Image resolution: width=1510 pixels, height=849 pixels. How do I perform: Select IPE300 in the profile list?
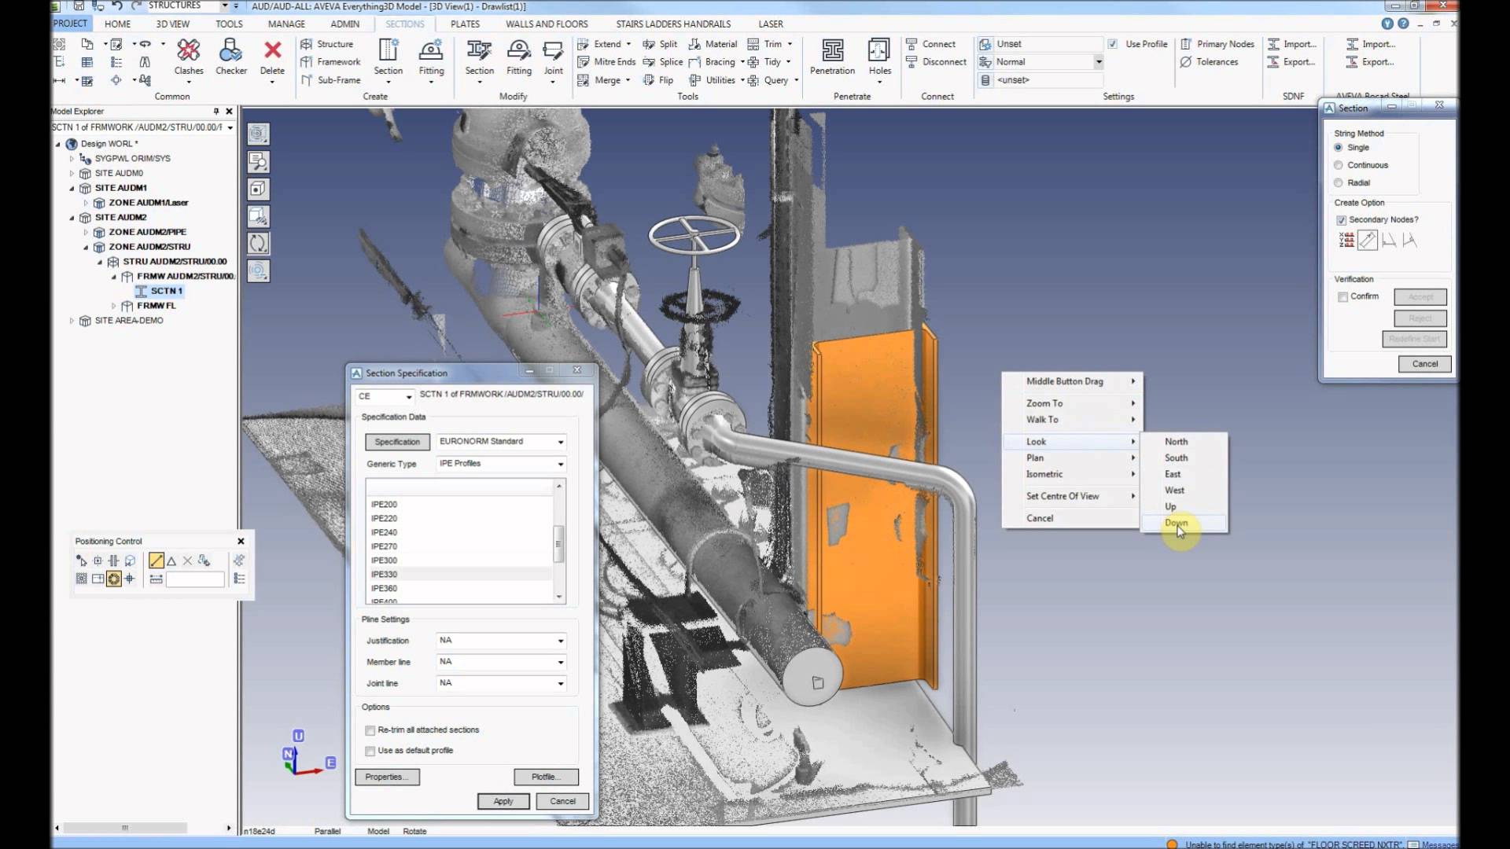coord(385,560)
